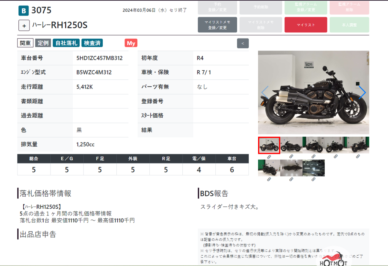Screen dimensions: 388x266
Task: Select the third thumbnail, front-left angle
Action: point(314,145)
